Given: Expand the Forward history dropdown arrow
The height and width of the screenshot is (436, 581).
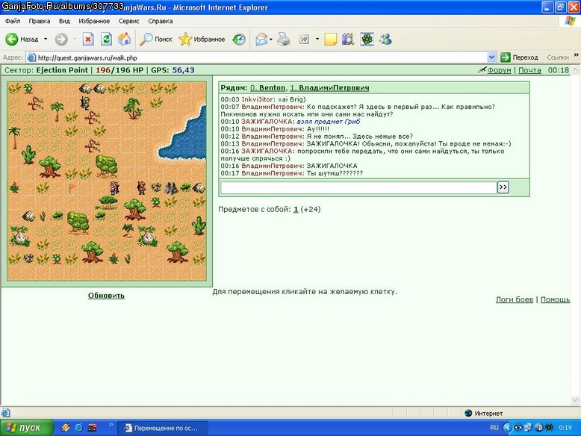Looking at the screenshot, I should pyautogui.click(x=75, y=39).
